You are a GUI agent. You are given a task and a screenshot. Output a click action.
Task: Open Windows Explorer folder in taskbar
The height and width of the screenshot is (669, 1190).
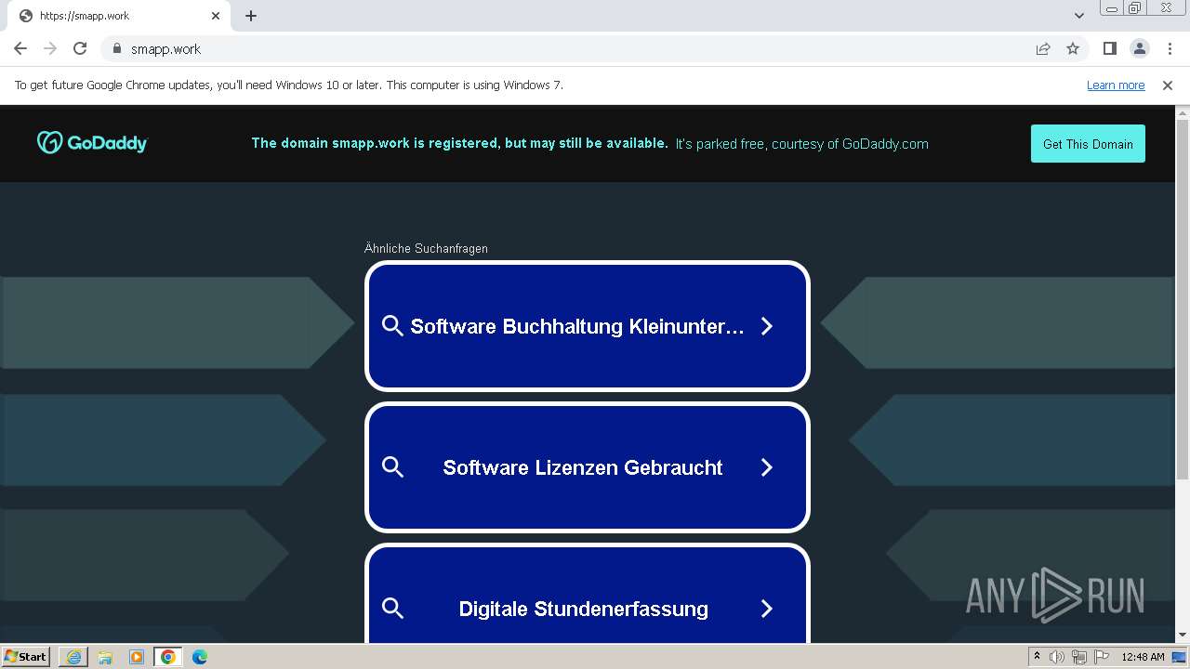[105, 657]
